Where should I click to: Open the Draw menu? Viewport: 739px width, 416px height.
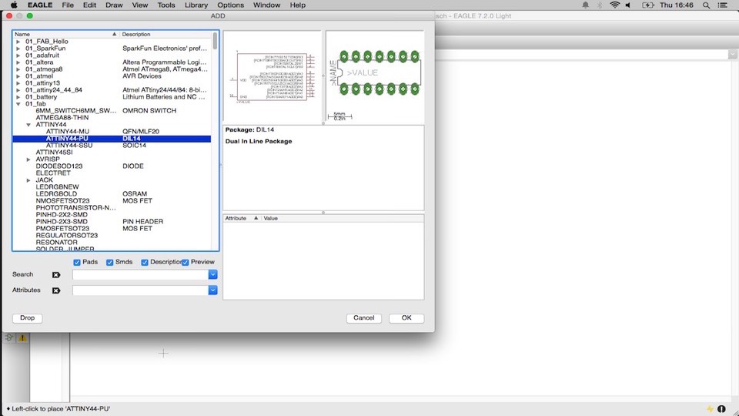114,5
